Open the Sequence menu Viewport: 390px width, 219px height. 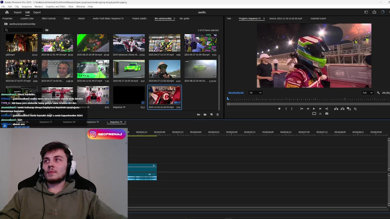[x=27, y=6]
